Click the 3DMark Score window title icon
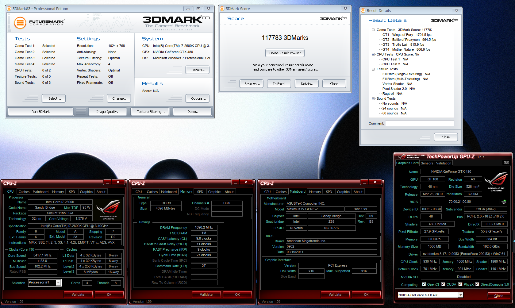This screenshot has height=308, width=515. [x=222, y=9]
